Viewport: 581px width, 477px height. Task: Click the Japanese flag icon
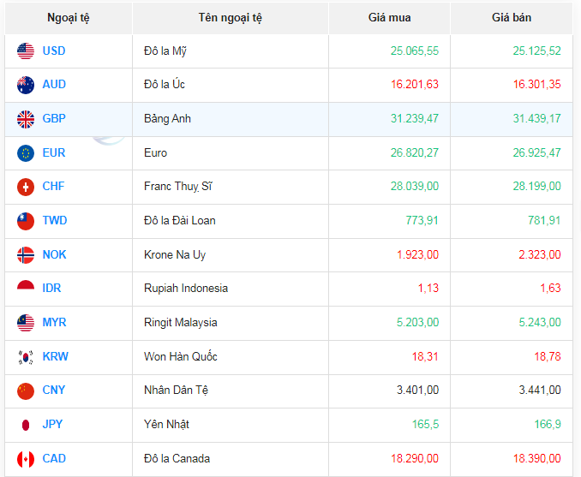[x=26, y=425]
